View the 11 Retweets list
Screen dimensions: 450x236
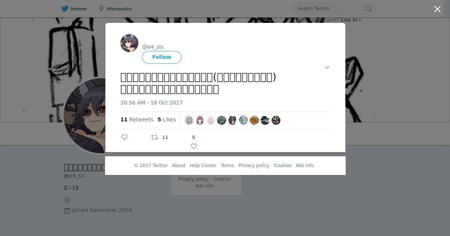[137, 119]
